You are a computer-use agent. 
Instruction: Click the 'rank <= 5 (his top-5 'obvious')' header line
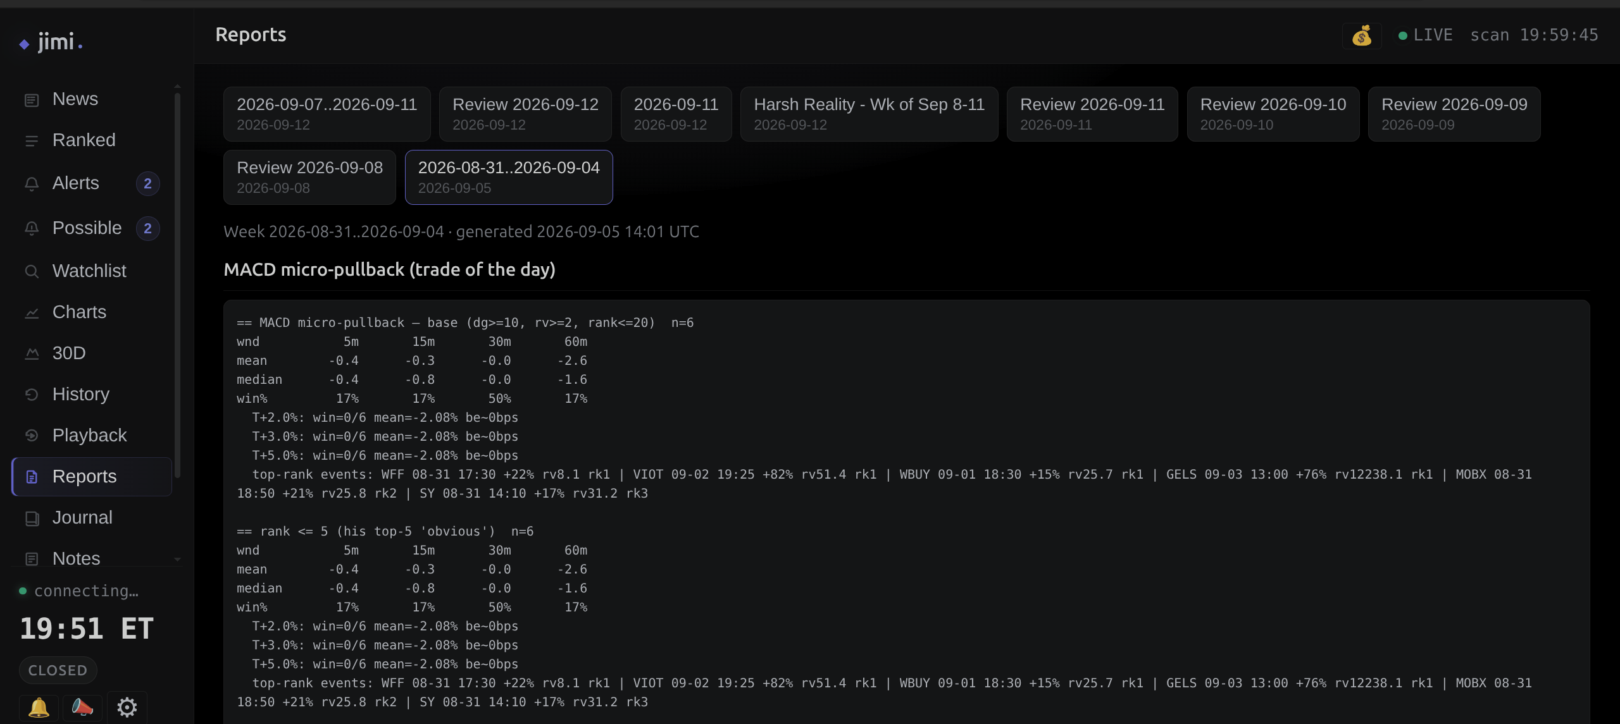[x=385, y=532]
